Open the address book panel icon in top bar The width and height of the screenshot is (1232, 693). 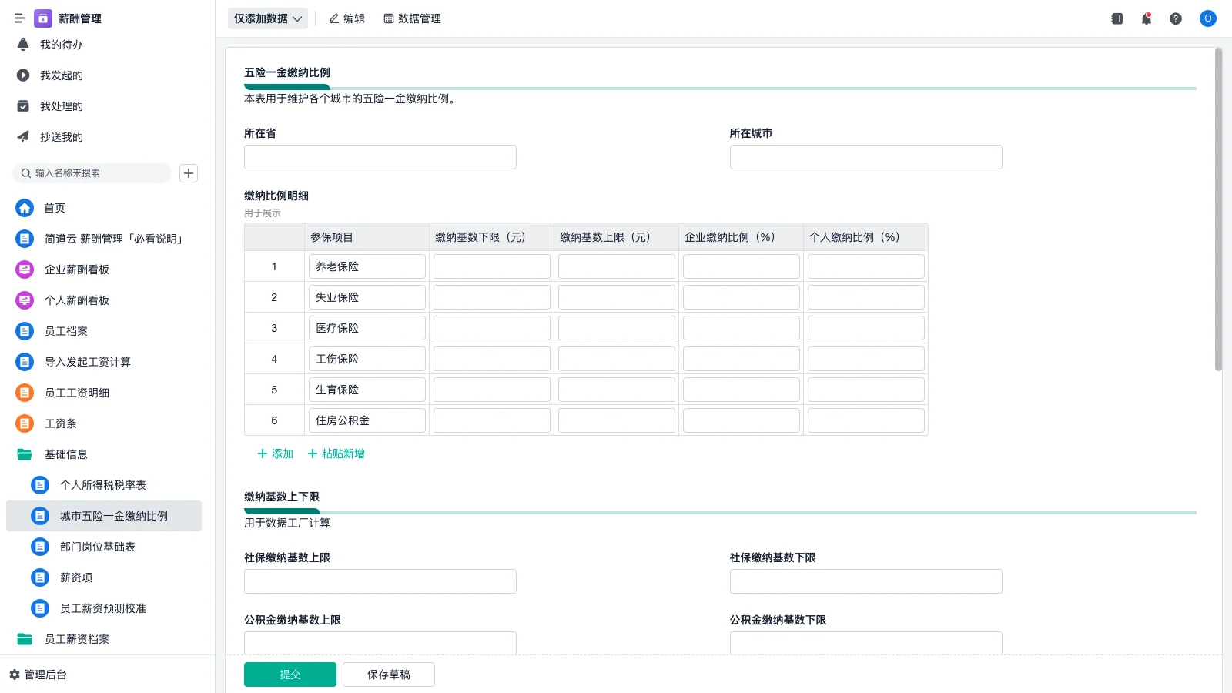point(1116,18)
